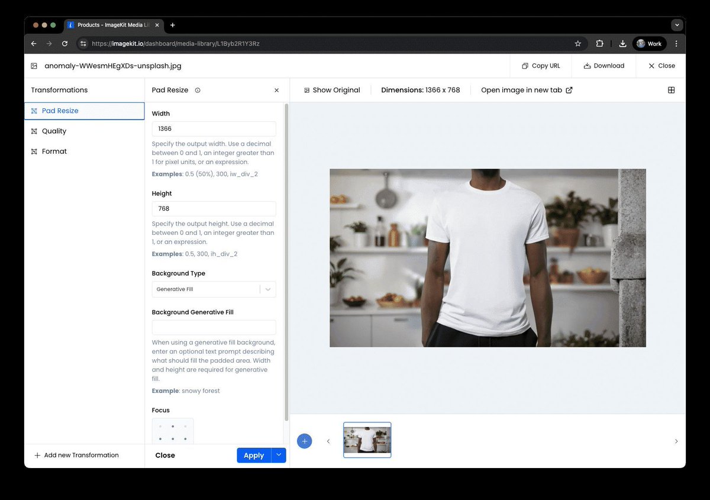The width and height of the screenshot is (710, 500).
Task: Click the blue plus icon in the filmstrip
Action: [305, 441]
